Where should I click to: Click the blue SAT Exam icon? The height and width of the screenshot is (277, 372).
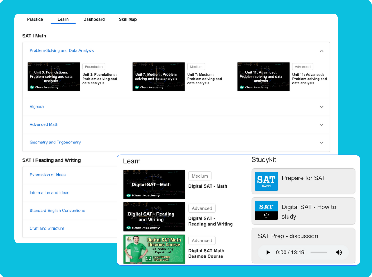pyautogui.click(x=266, y=181)
